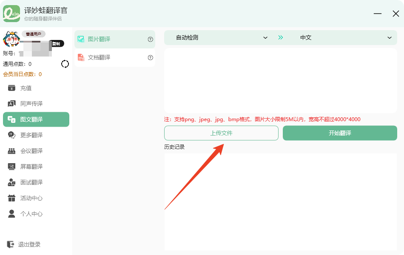This screenshot has height=255, width=404.
Task: Open help for 文档翻译
Action: pos(150,58)
